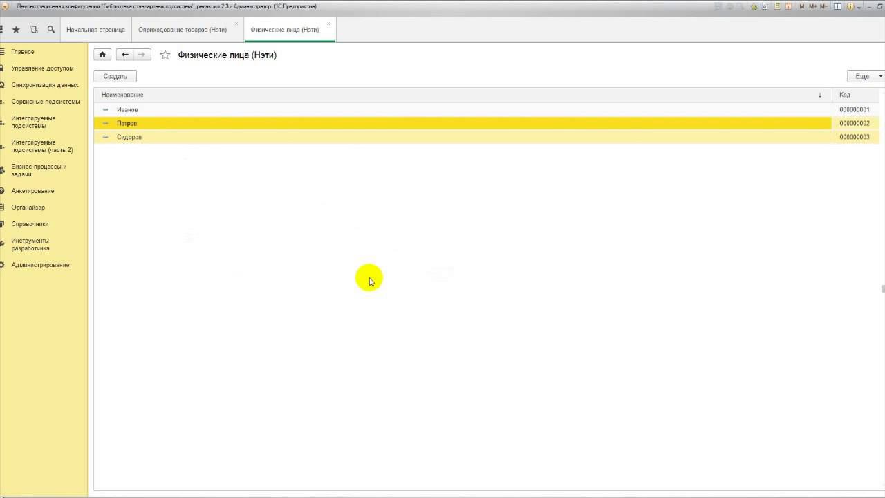Open Управление доступом section
This screenshot has height=498, width=885.
pyautogui.click(x=42, y=68)
